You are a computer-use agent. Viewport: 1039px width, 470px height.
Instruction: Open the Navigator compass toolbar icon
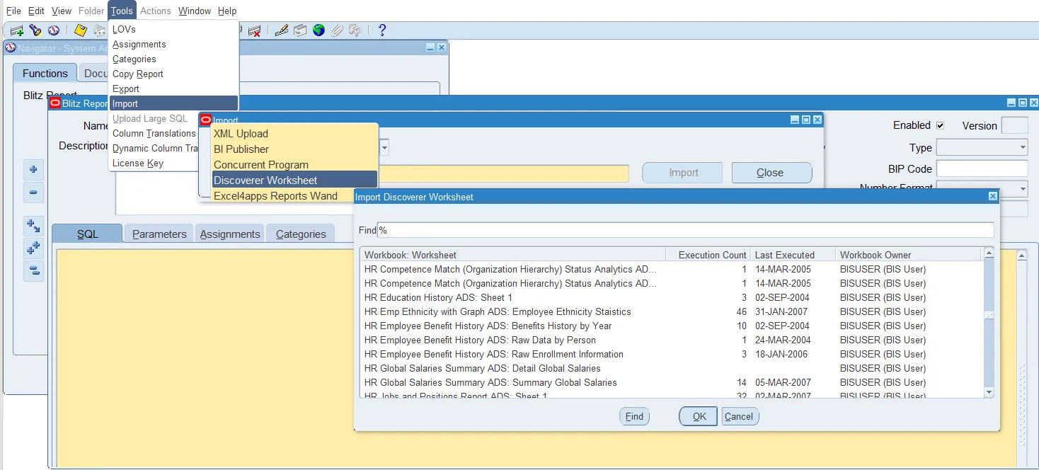(53, 30)
